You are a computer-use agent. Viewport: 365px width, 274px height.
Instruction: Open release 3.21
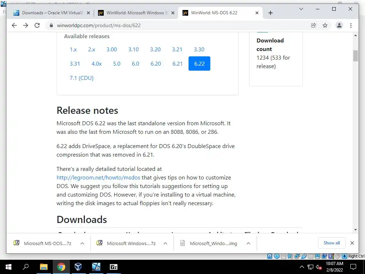(177, 49)
